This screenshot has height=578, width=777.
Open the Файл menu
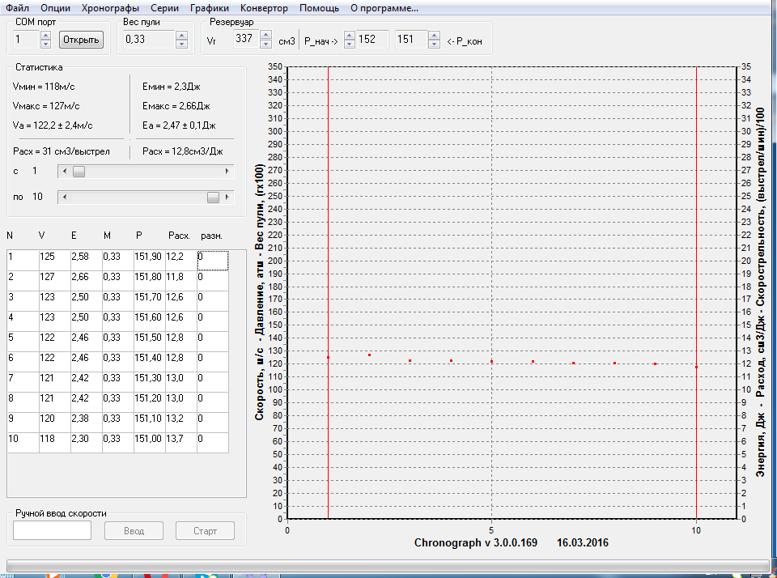coord(18,8)
